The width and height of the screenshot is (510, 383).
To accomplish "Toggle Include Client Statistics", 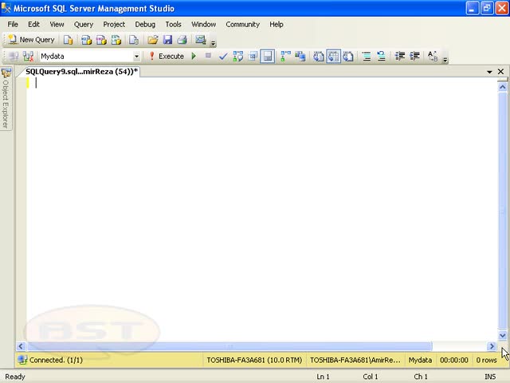I will click(x=300, y=57).
